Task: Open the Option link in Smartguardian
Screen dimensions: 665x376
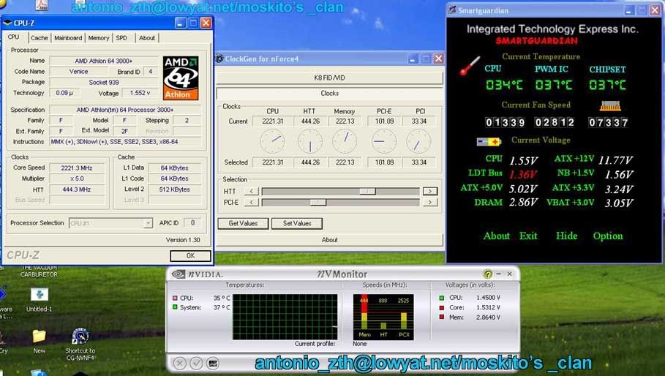Action: click(x=608, y=236)
